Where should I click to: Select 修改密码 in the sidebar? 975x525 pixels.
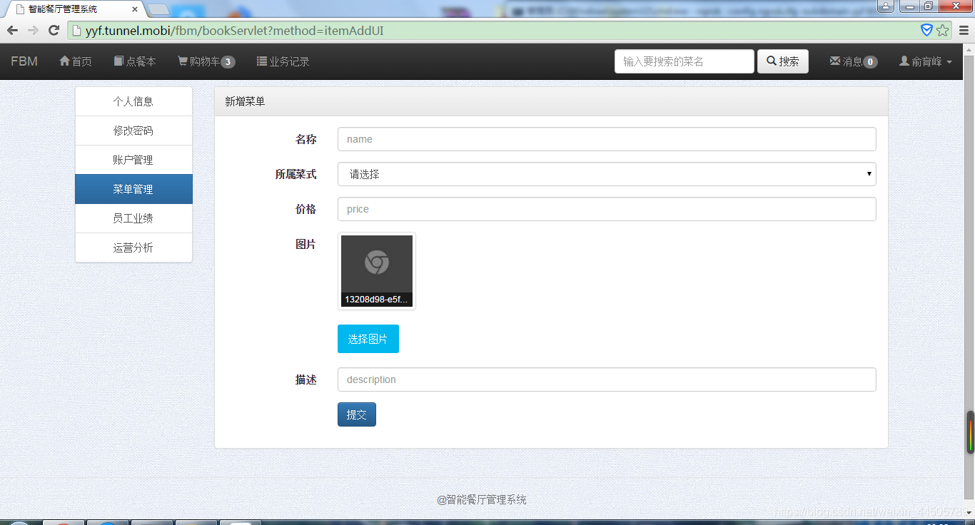(x=133, y=131)
